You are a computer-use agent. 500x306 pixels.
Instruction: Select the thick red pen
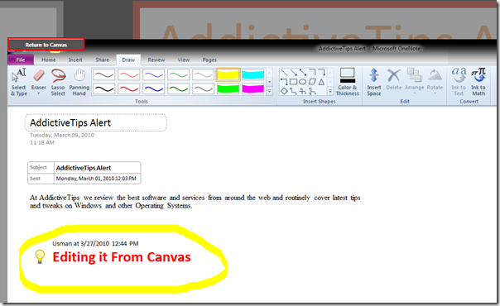(x=129, y=88)
